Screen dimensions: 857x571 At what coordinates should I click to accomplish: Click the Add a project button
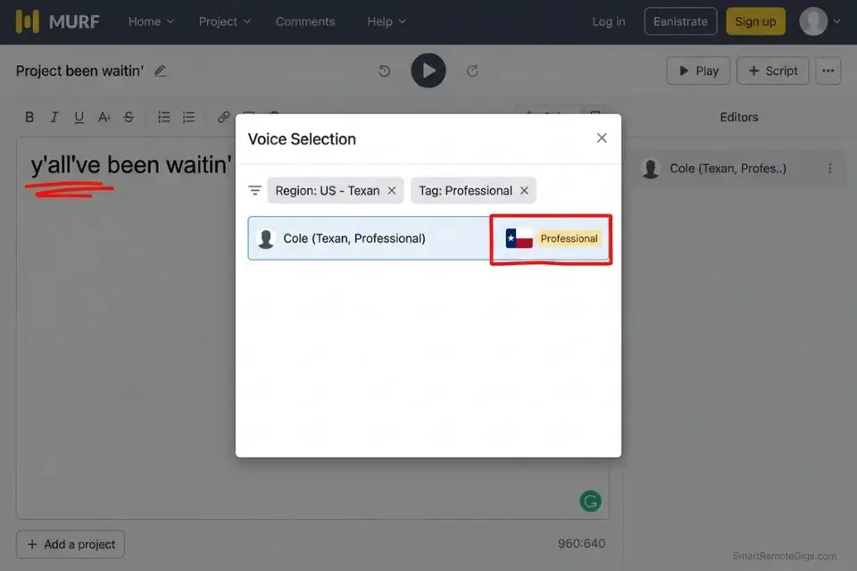tap(71, 544)
